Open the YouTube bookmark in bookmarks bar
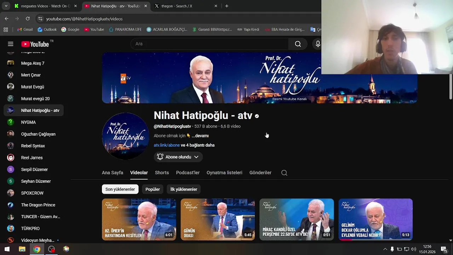Screen dimensions: 453x255 coord(94,29)
